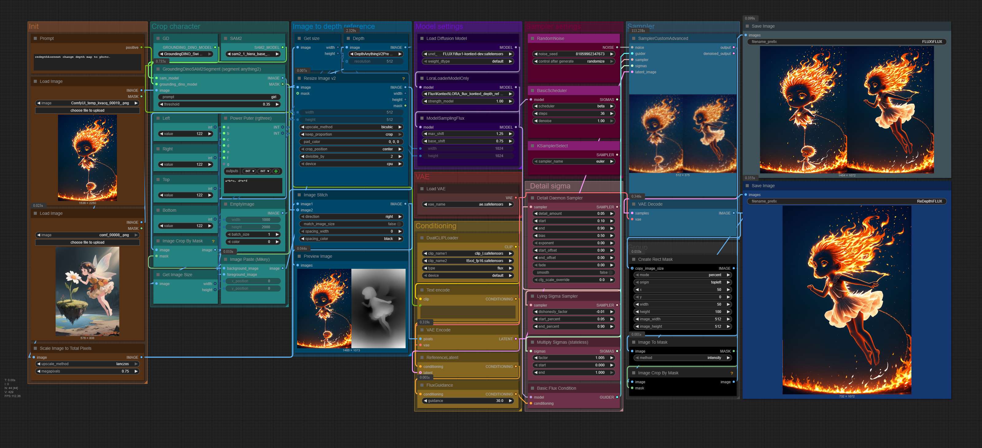The image size is (982, 448).
Task: Collapse the Load Diffusion Model node square
Action: pyautogui.click(x=422, y=38)
